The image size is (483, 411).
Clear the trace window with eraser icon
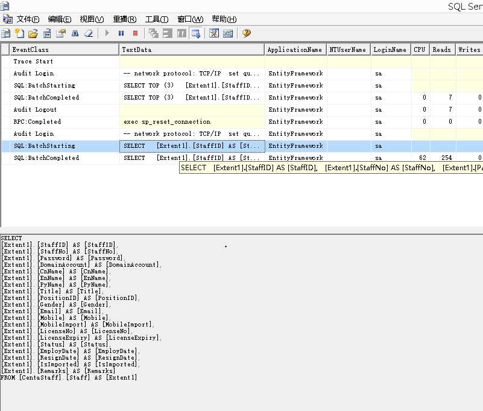89,33
